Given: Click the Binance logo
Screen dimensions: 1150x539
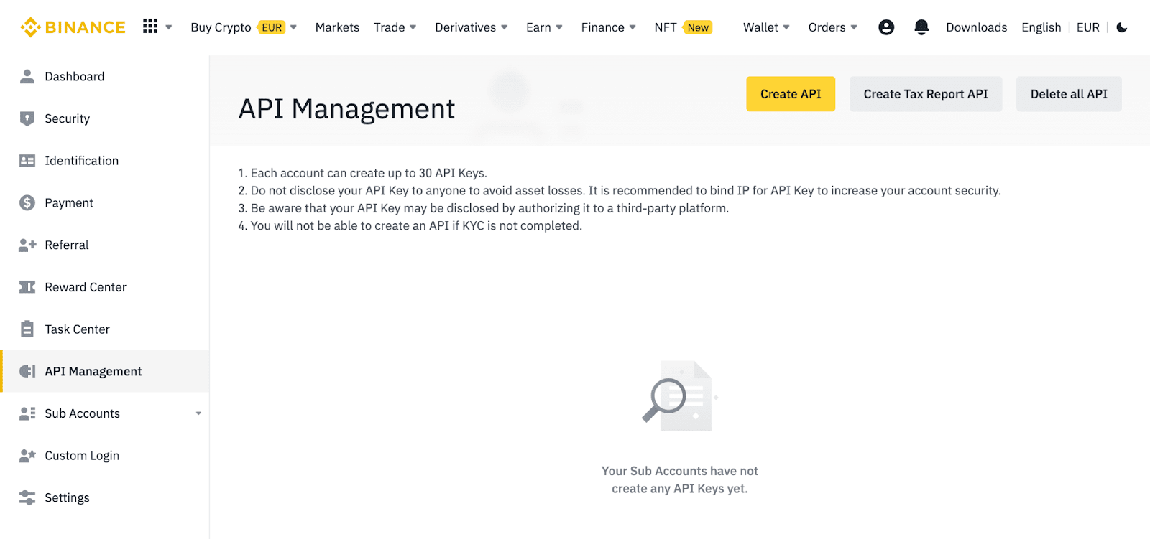Looking at the screenshot, I should pos(73,27).
